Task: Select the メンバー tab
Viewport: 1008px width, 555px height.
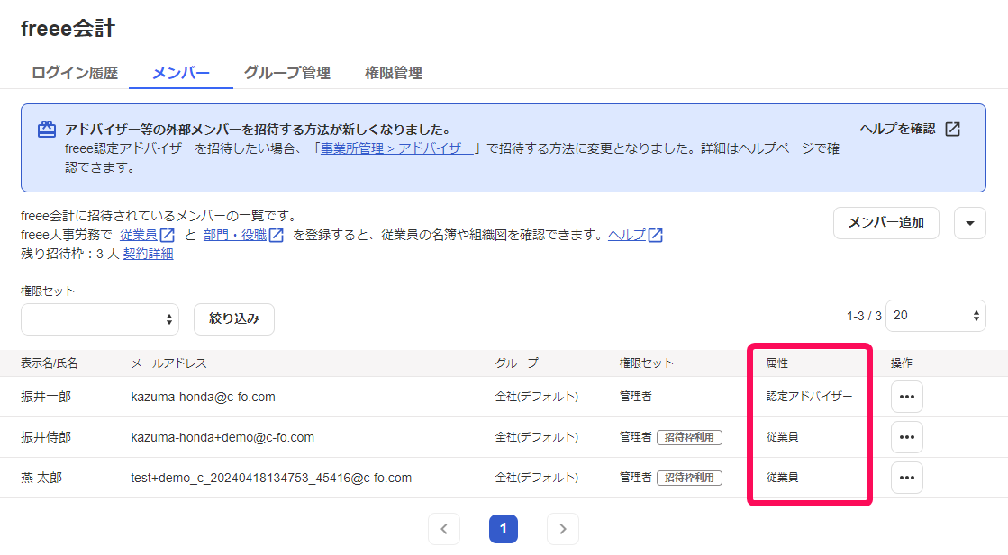Action: click(181, 73)
